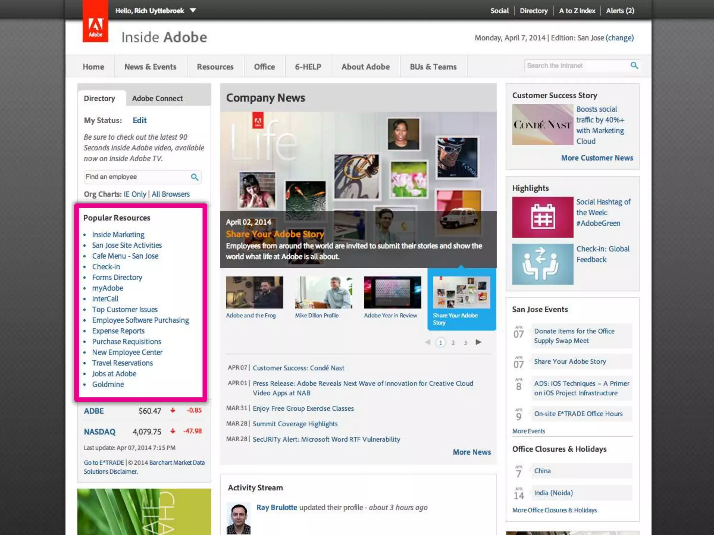Open the All Browsers org chart link

170,194
